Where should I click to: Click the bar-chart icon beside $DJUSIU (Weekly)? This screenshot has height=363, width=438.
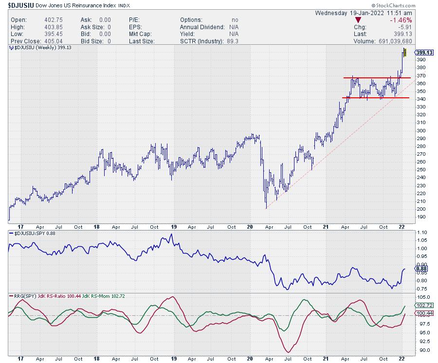tap(11, 48)
